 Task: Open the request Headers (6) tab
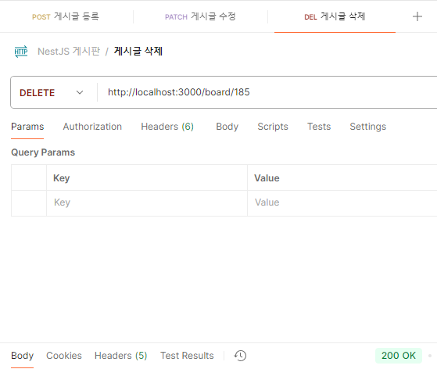point(167,127)
